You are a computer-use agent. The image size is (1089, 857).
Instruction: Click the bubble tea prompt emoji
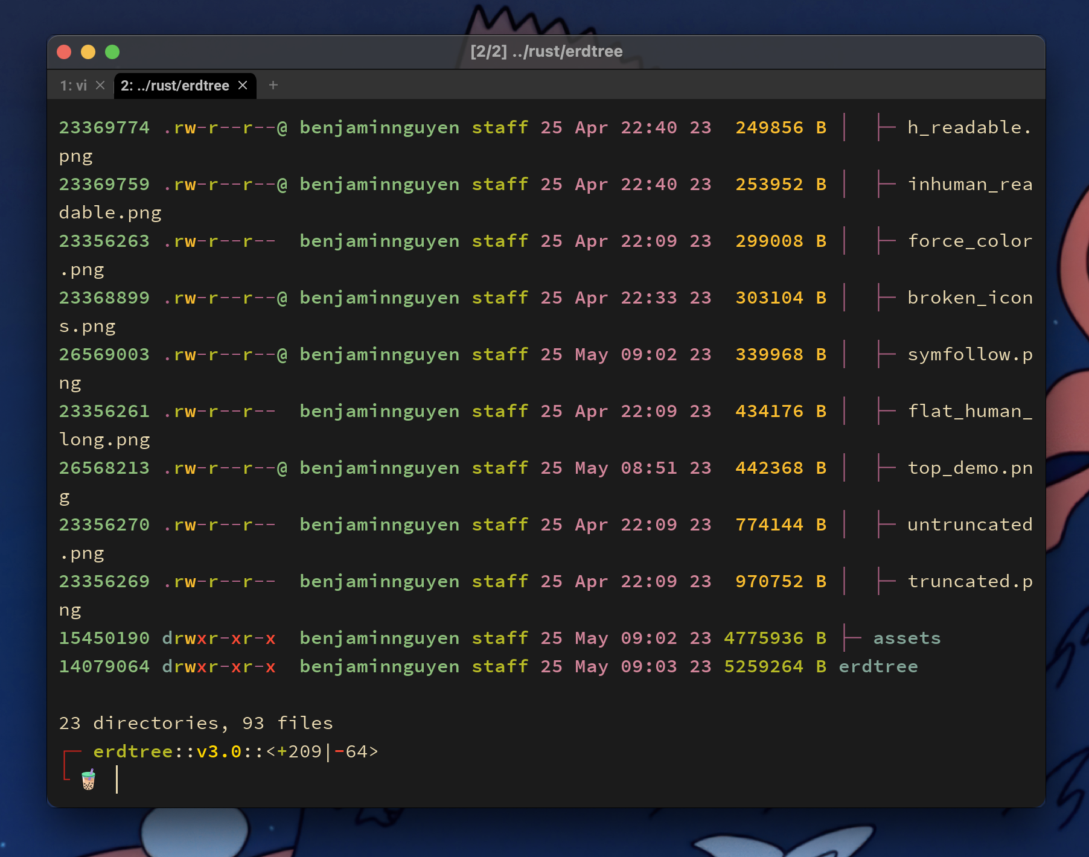(88, 779)
